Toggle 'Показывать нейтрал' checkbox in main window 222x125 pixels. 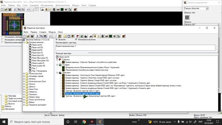coord(2,37)
